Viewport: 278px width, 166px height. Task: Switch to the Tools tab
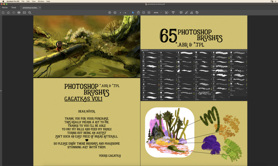point(14,8)
